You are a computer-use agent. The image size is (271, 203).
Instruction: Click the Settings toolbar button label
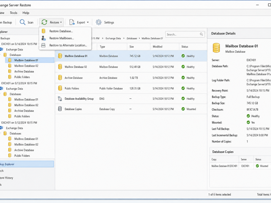click(x=109, y=22)
